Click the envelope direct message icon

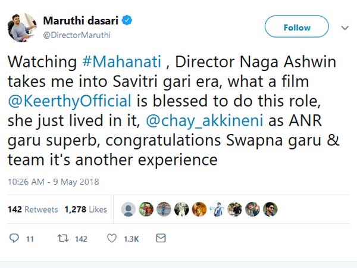point(161,238)
